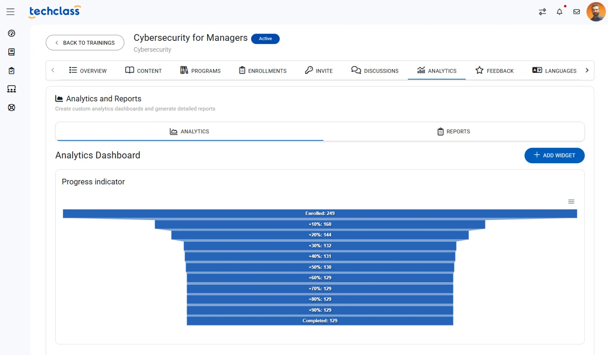Go back to trainings list
Viewport: 608px width, 355px height.
tap(85, 43)
